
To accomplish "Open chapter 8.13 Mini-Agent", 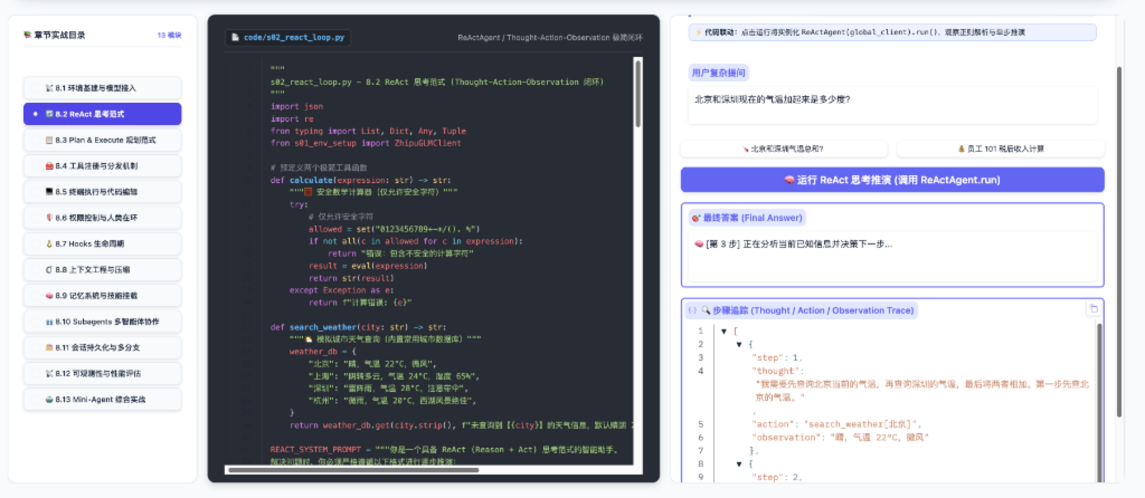I will tap(102, 399).
